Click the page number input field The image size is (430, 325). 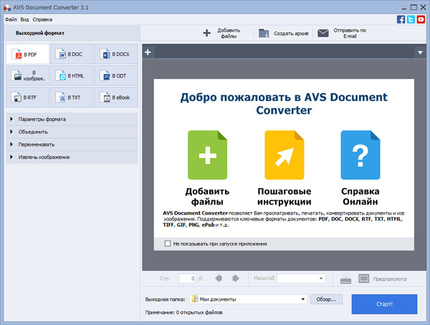coord(187,278)
